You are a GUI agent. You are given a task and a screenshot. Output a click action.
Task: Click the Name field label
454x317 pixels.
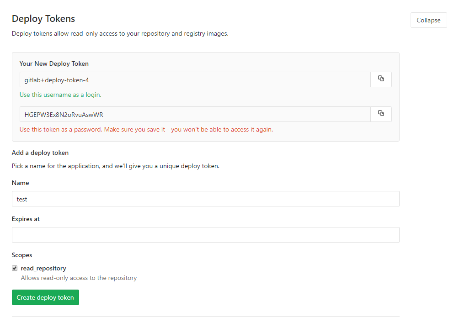click(20, 183)
